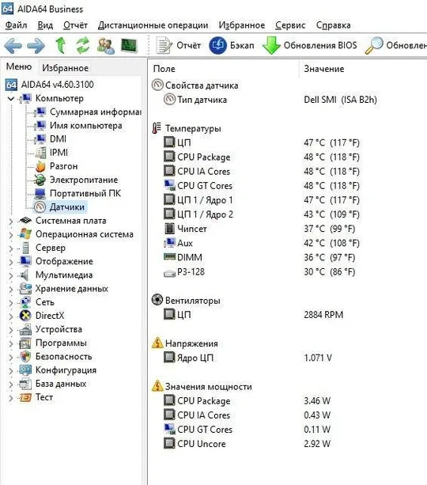427x485 pixels.
Task: Open the Файл menu
Action: [17, 25]
